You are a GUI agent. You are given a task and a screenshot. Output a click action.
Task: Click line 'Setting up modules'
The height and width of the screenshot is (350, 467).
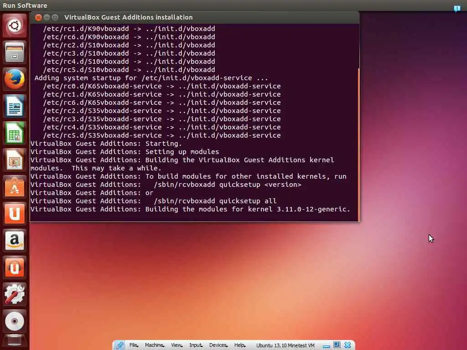point(182,152)
